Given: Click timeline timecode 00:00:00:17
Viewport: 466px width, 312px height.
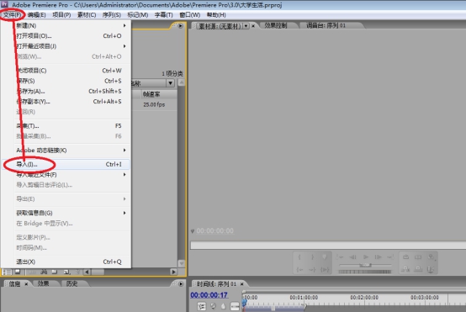Looking at the screenshot, I should [x=209, y=295].
